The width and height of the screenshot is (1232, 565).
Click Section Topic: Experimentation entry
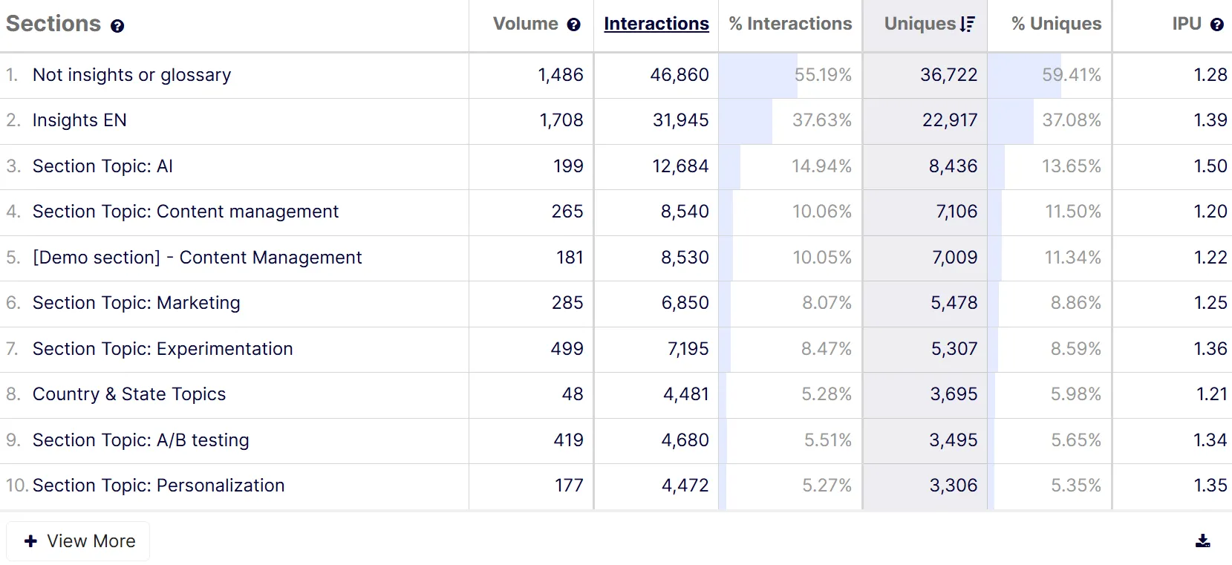coord(163,349)
